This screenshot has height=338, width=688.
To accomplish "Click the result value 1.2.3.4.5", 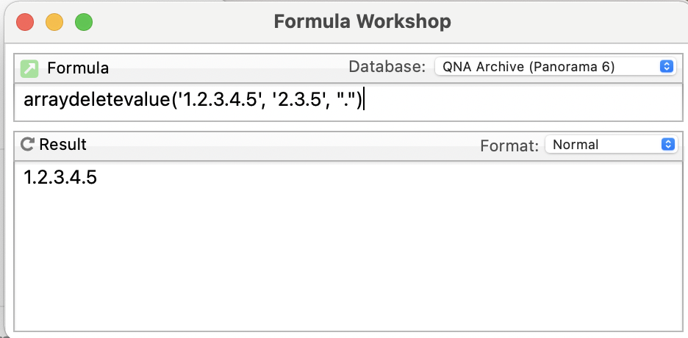I will tap(60, 177).
